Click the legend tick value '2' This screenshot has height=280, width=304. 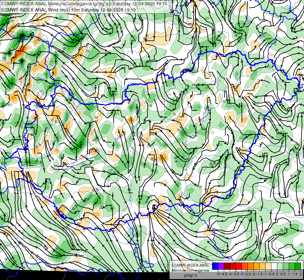tap(301, 274)
